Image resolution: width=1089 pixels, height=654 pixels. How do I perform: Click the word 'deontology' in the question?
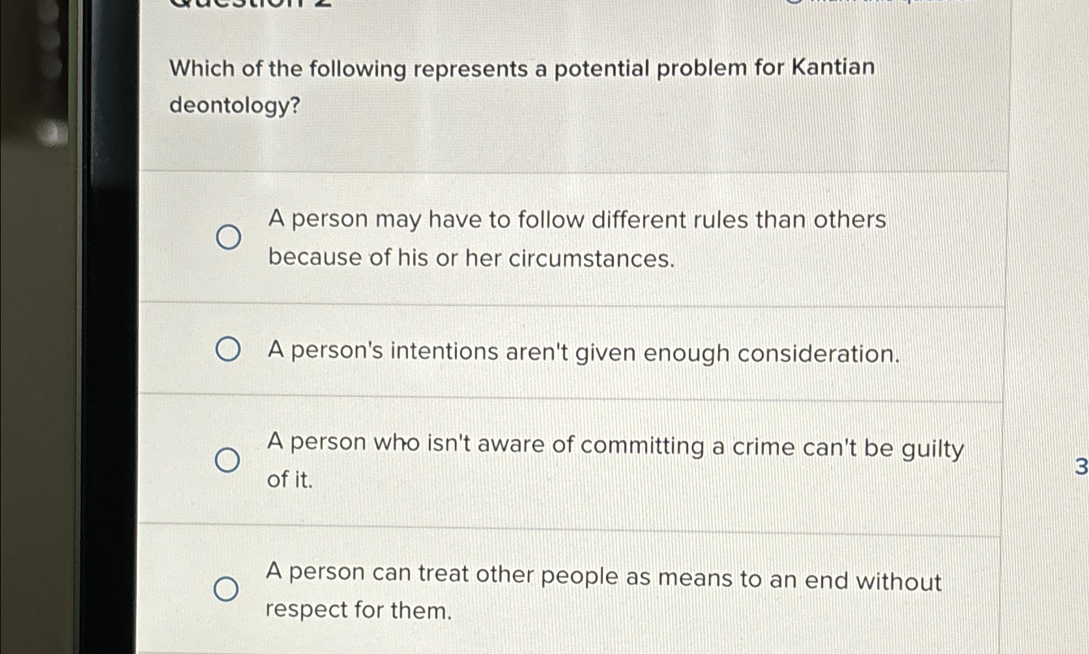point(229,104)
